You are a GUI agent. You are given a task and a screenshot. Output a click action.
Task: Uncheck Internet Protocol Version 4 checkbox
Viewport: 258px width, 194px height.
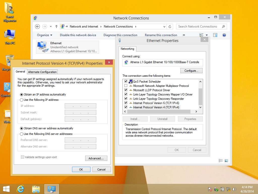point(126,107)
